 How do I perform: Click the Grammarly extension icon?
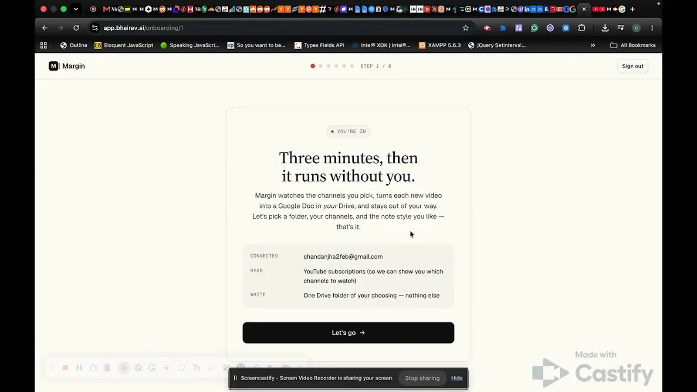pyautogui.click(x=535, y=28)
